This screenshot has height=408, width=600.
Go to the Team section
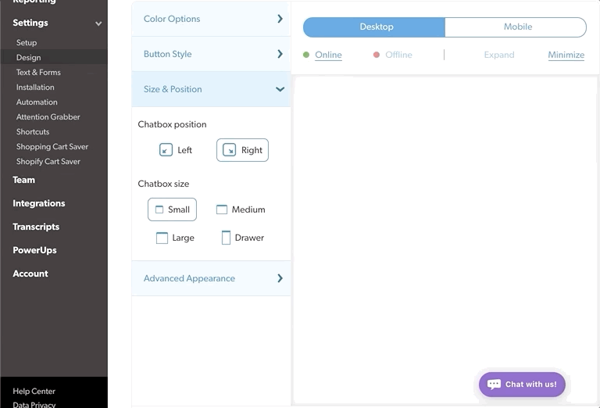click(23, 180)
